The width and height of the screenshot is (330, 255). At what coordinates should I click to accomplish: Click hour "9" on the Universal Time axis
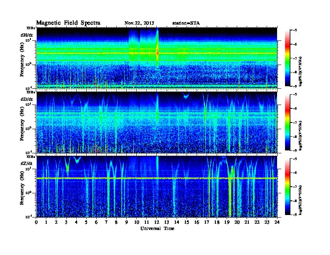[127, 222]
